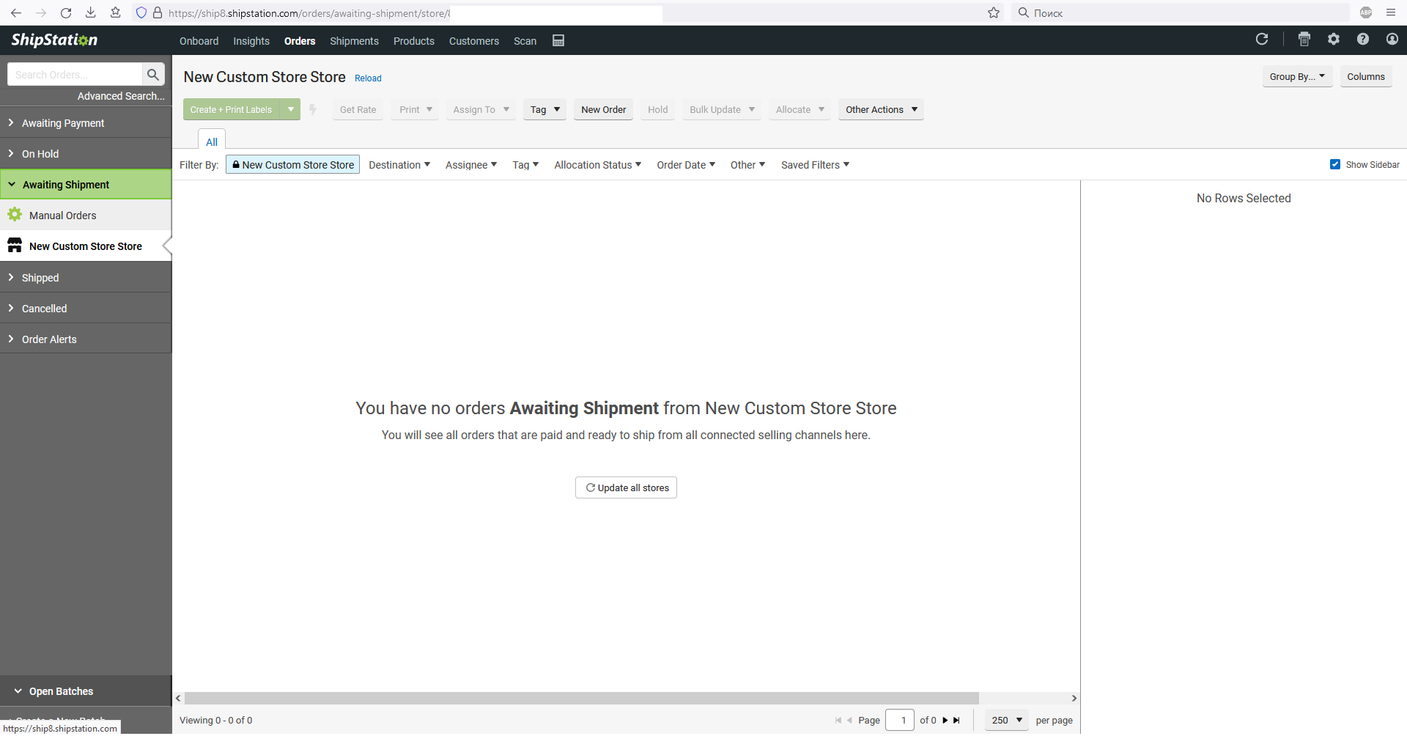Screen dimensions: 1407x736
Task: Open the Columns chooser button
Action: (1366, 76)
